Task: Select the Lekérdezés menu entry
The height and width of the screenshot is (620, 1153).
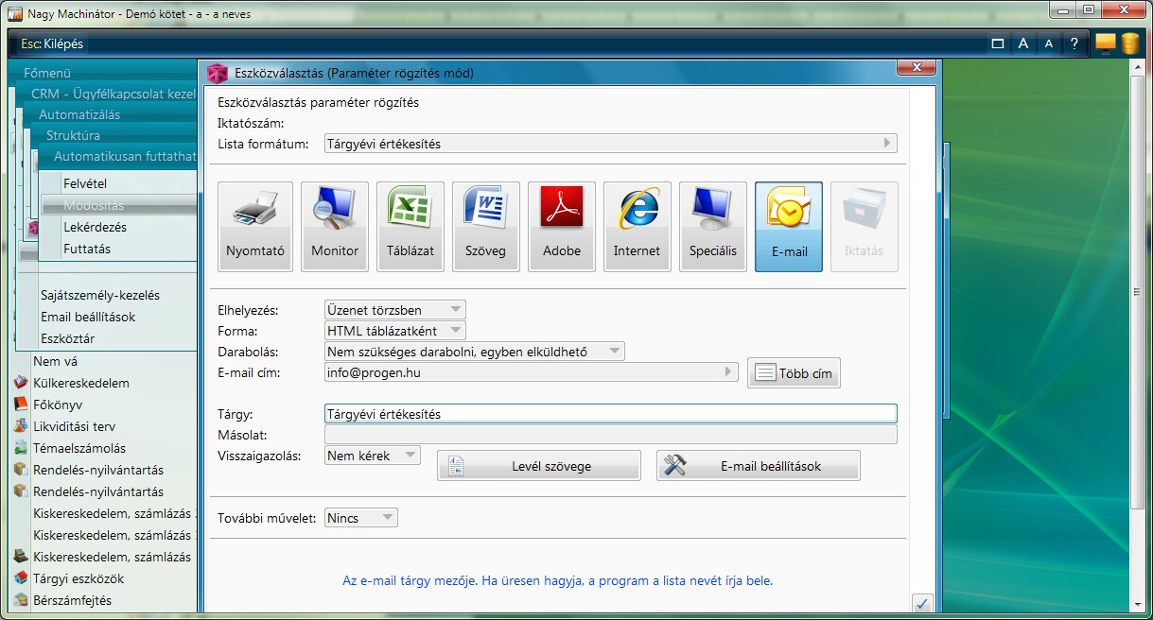Action: 95,227
